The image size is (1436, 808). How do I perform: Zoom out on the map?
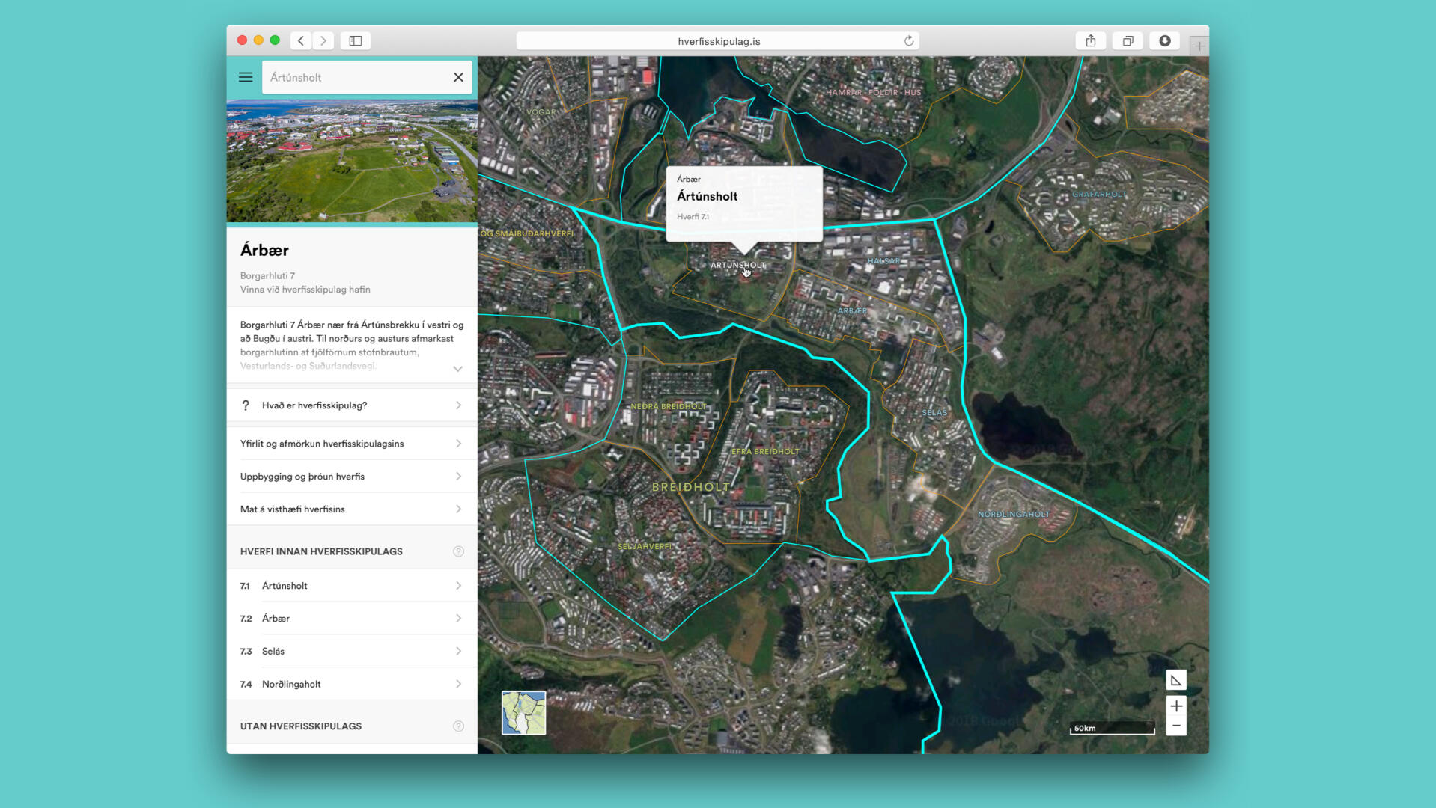coord(1175,726)
